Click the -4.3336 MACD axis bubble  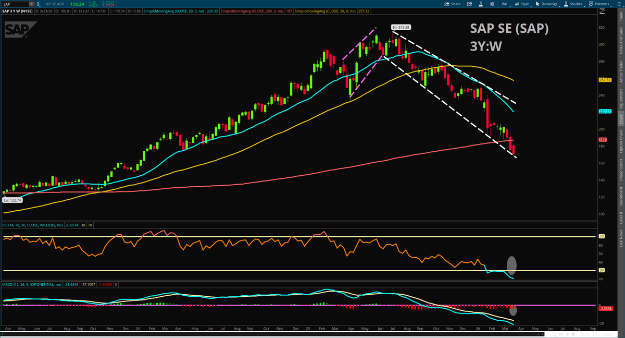(x=605, y=308)
